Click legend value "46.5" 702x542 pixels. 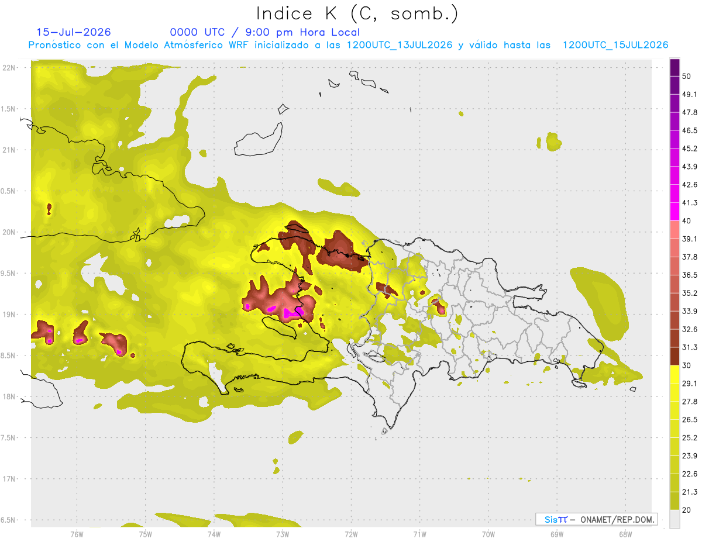tap(690, 130)
